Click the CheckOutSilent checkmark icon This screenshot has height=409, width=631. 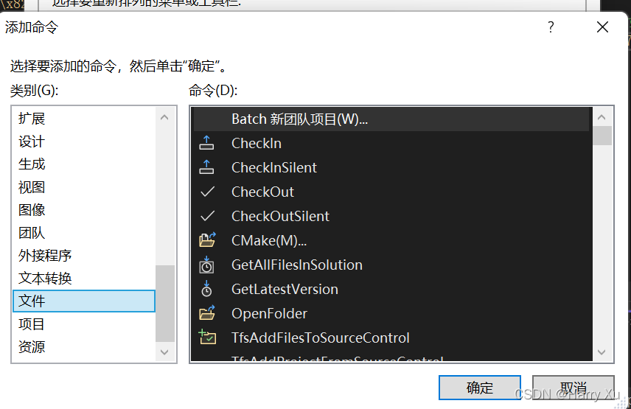pos(207,216)
